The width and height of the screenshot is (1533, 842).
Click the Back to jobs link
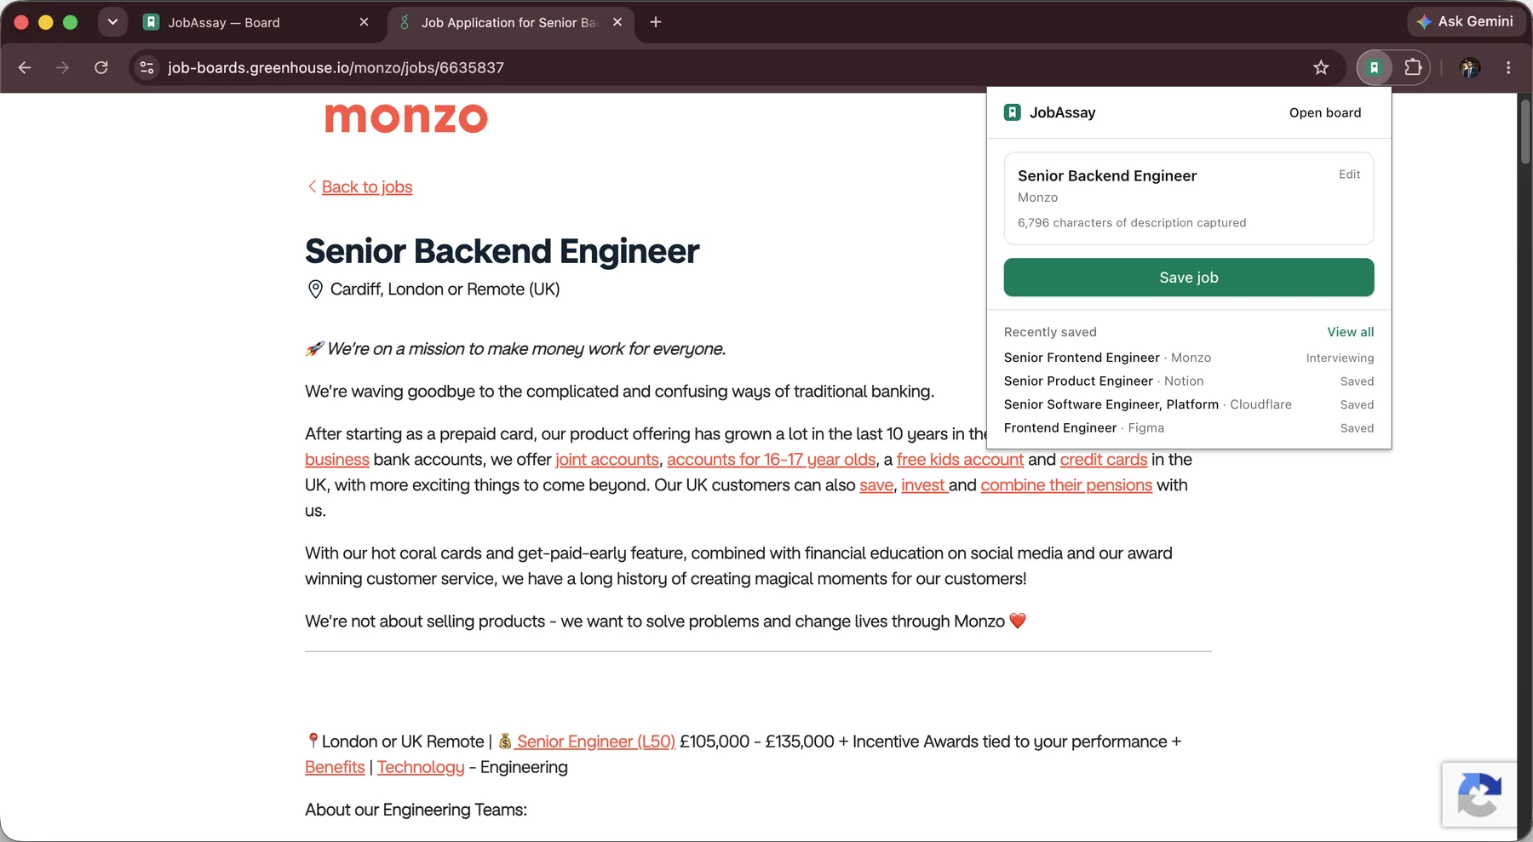(x=366, y=186)
